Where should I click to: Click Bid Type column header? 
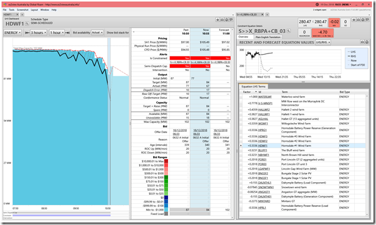[345, 92]
